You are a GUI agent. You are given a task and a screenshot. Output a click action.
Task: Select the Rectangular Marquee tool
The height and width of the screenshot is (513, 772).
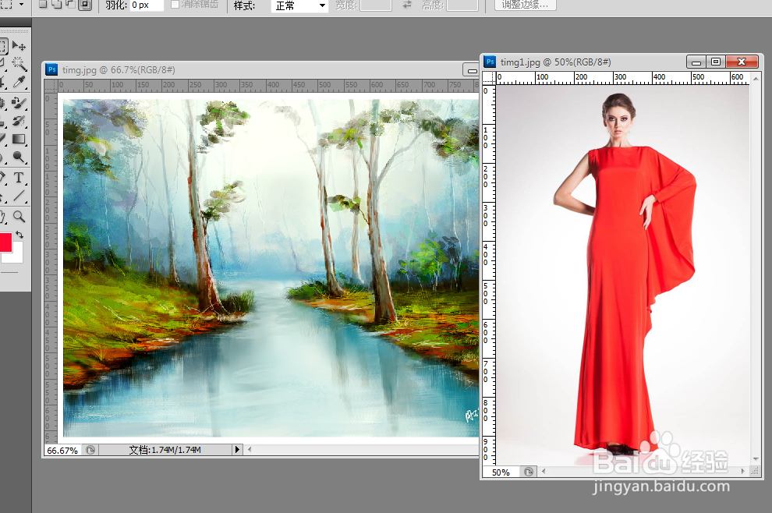(x=3, y=46)
